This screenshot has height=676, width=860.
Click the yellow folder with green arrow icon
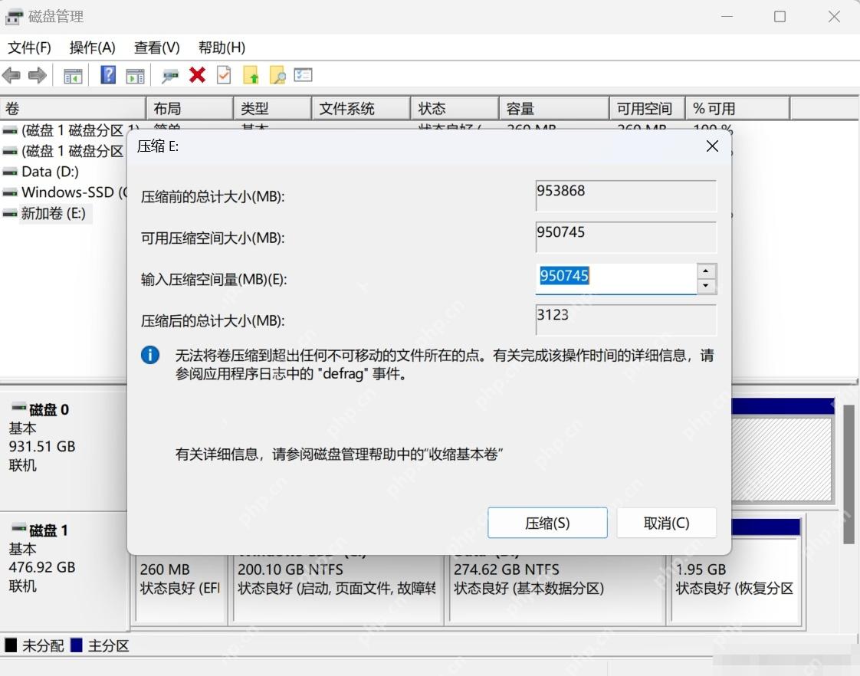(251, 74)
